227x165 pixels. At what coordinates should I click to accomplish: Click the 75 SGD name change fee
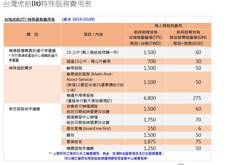[x=198, y=142]
